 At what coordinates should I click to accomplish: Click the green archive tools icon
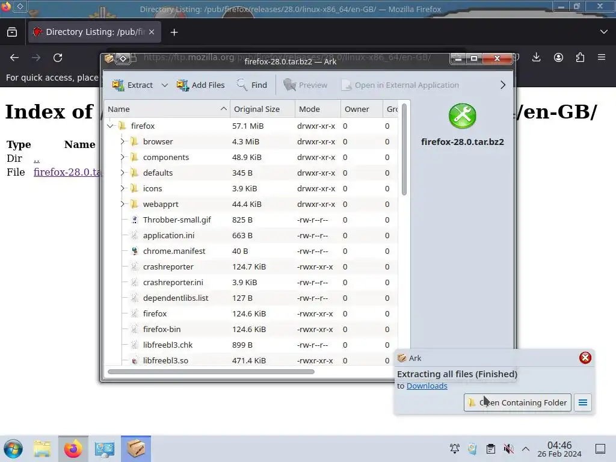pos(463,116)
